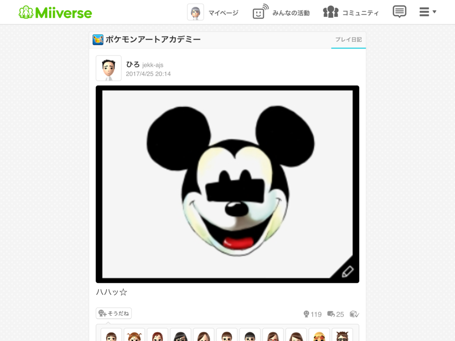
Task: Open みんなの活動 menu item
Action: click(x=291, y=13)
